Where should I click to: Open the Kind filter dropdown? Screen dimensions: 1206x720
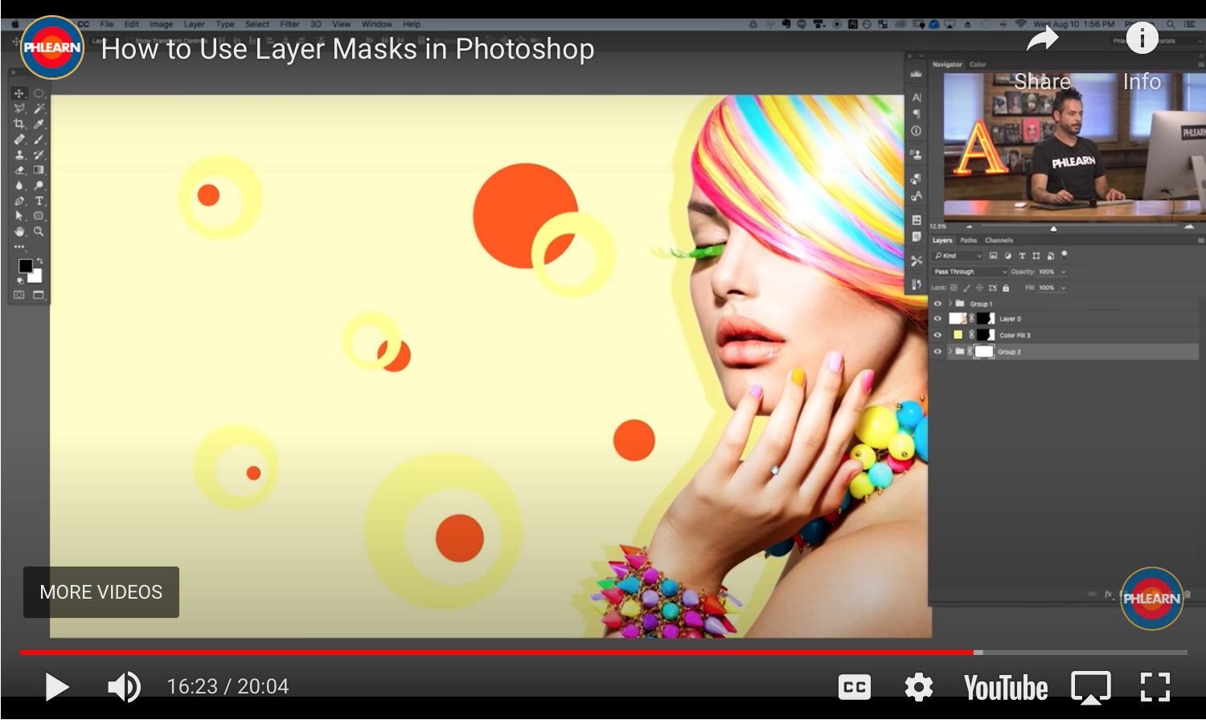coord(958,256)
